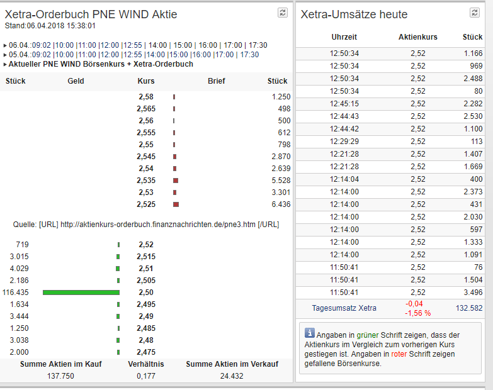The height and width of the screenshot is (390, 493).
Task: Click the trade volume 1.669
Action: (473, 167)
